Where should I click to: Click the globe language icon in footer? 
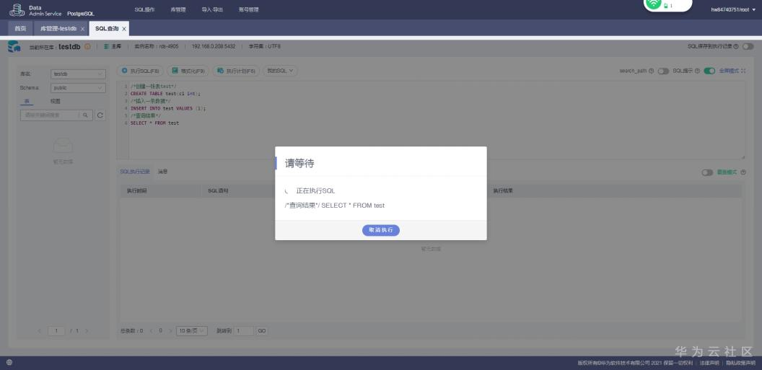pyautogui.click(x=9, y=363)
